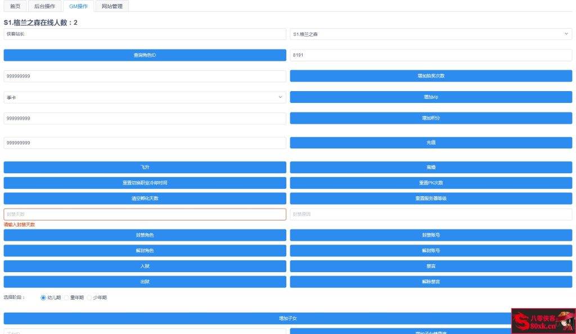
Task: Open the 首页 tab
Action: pos(15,7)
